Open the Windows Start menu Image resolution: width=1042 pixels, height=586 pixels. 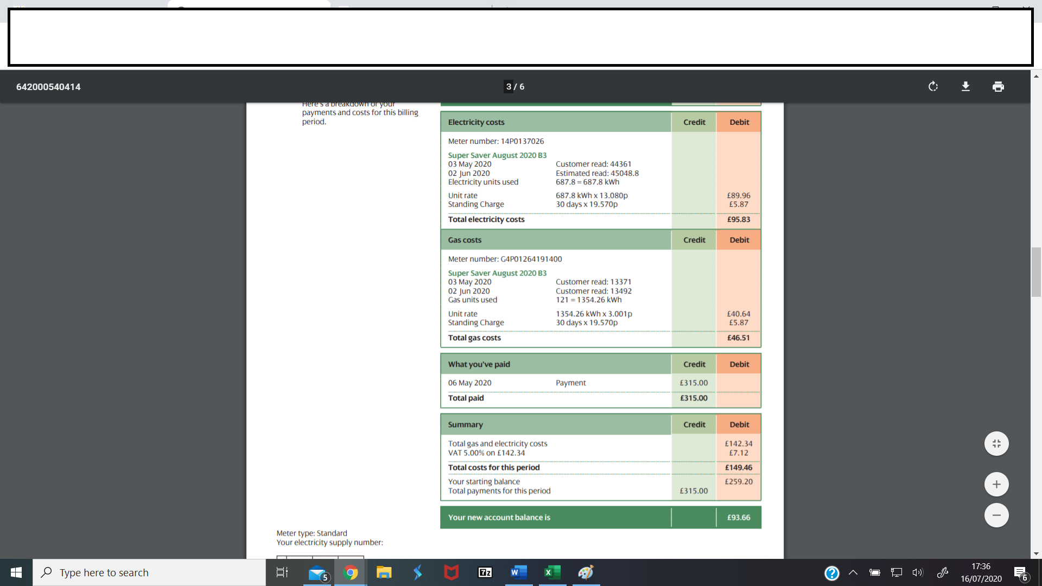coord(16,572)
